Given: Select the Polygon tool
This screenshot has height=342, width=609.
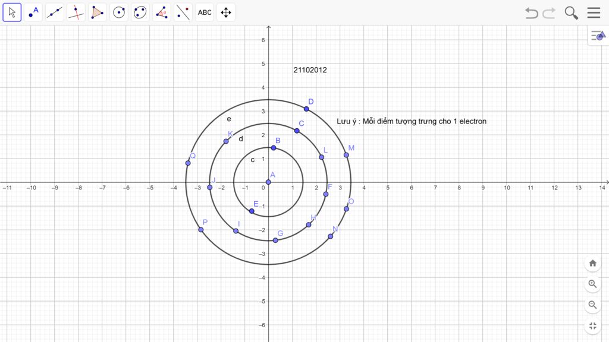Looking at the screenshot, I should (x=98, y=12).
